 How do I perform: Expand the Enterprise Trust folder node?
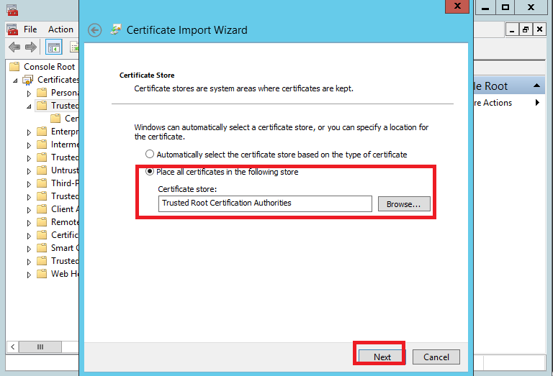pos(29,132)
